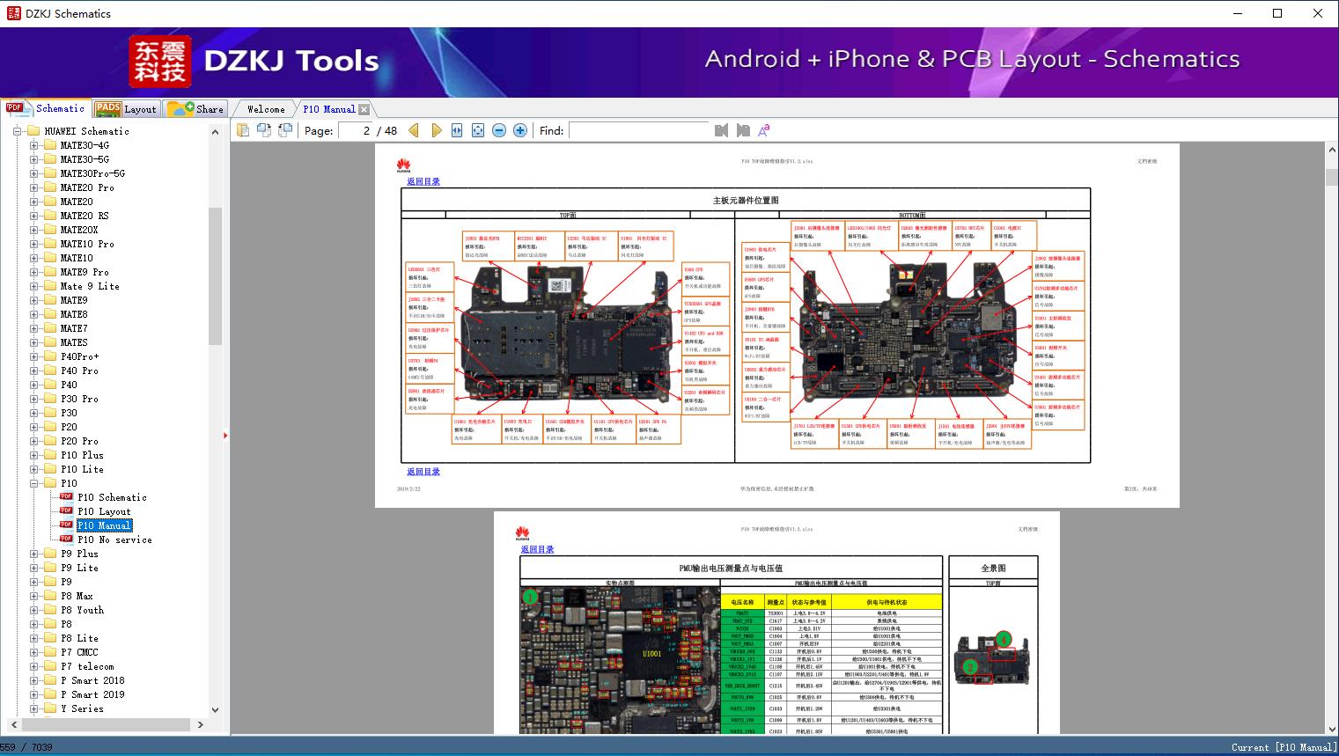Expand the MATE20 Pro folder
The image size is (1339, 756).
pyautogui.click(x=33, y=187)
